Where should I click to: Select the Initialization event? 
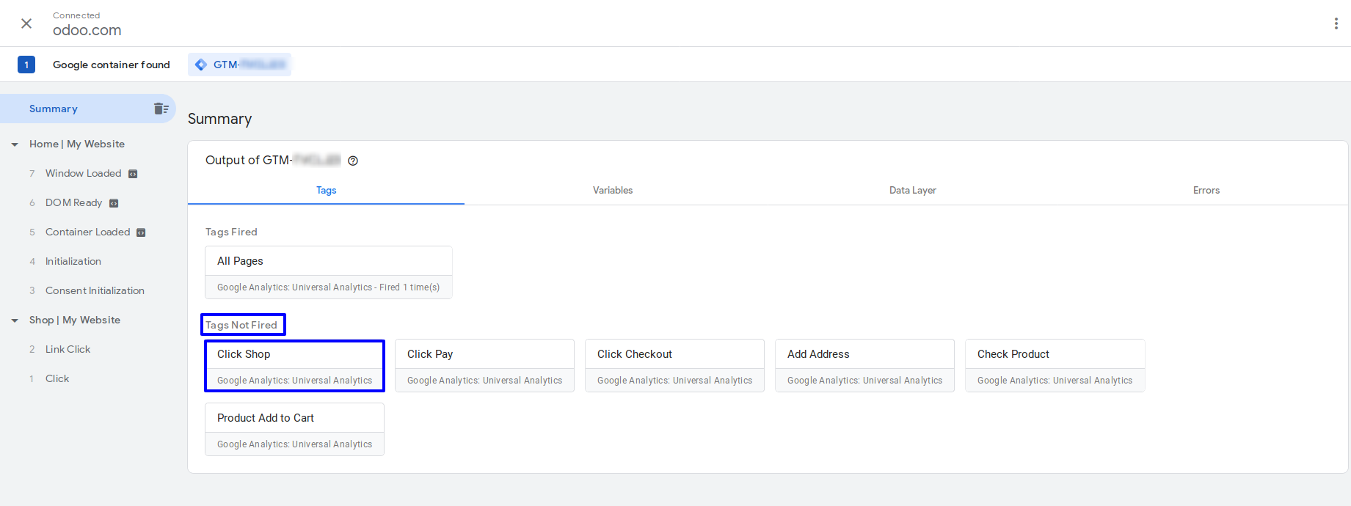[x=73, y=261]
